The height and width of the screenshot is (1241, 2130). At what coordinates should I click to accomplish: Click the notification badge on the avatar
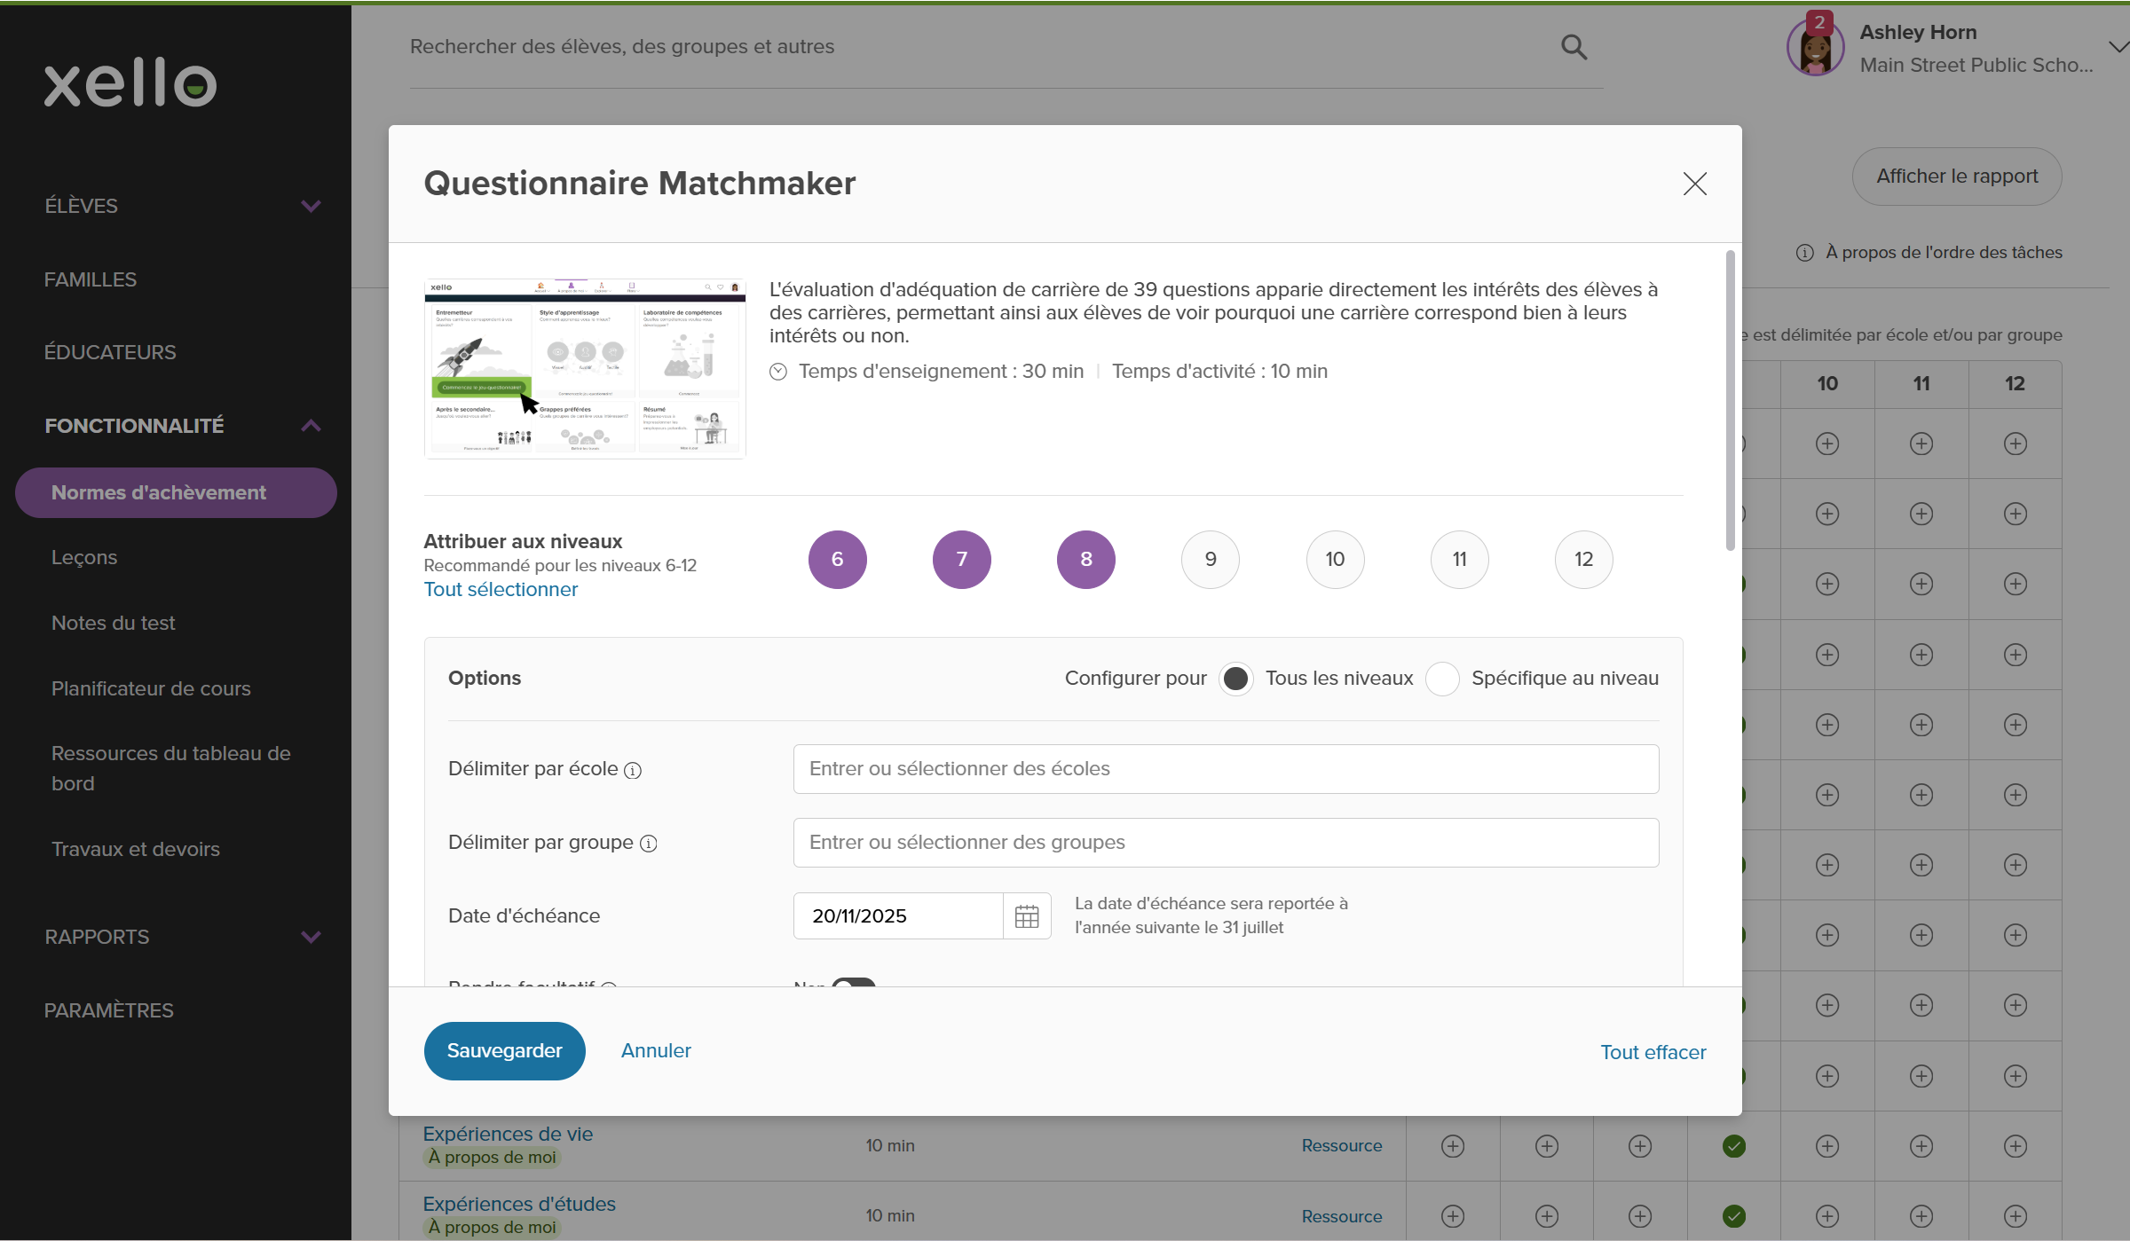coord(1819,22)
